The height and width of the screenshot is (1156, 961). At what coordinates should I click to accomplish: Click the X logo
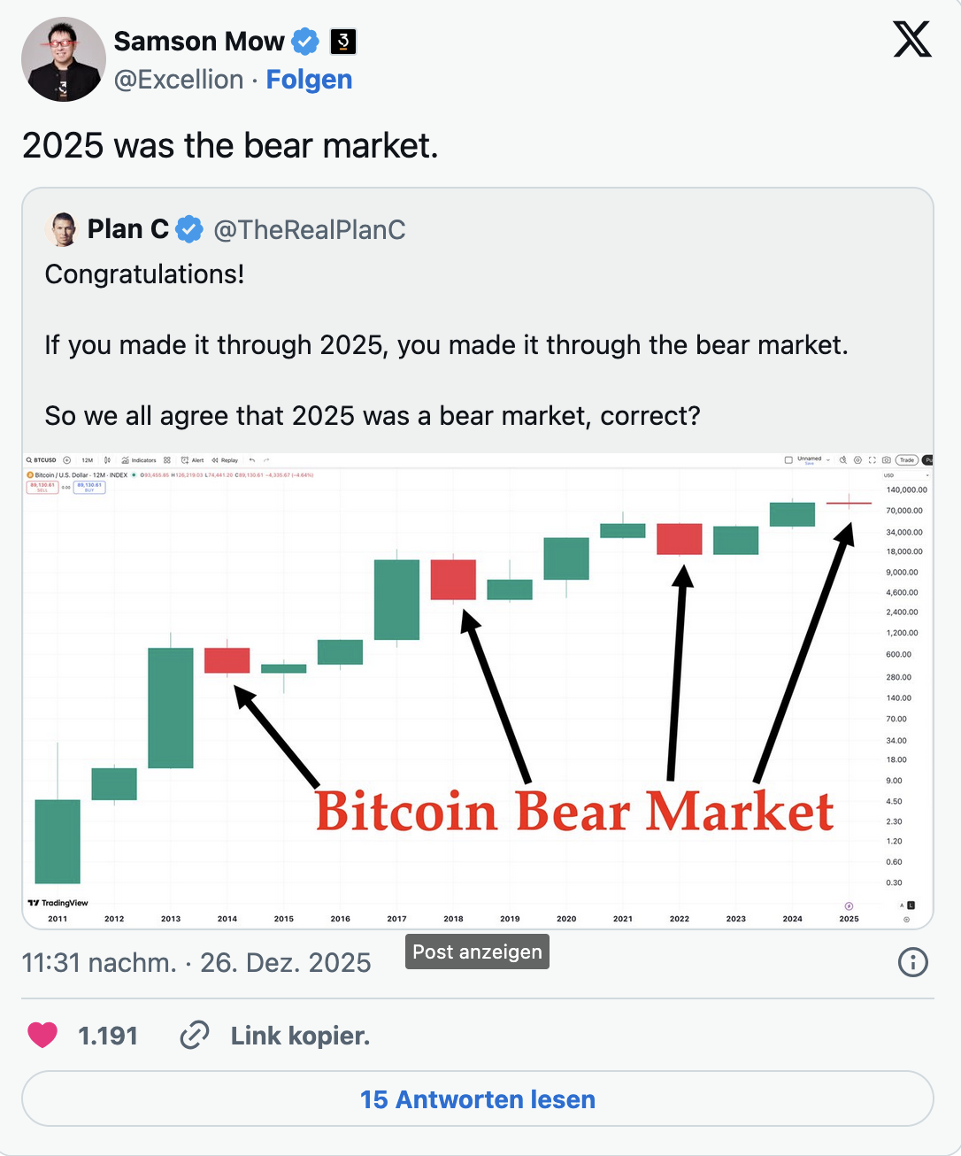pyautogui.click(x=912, y=40)
